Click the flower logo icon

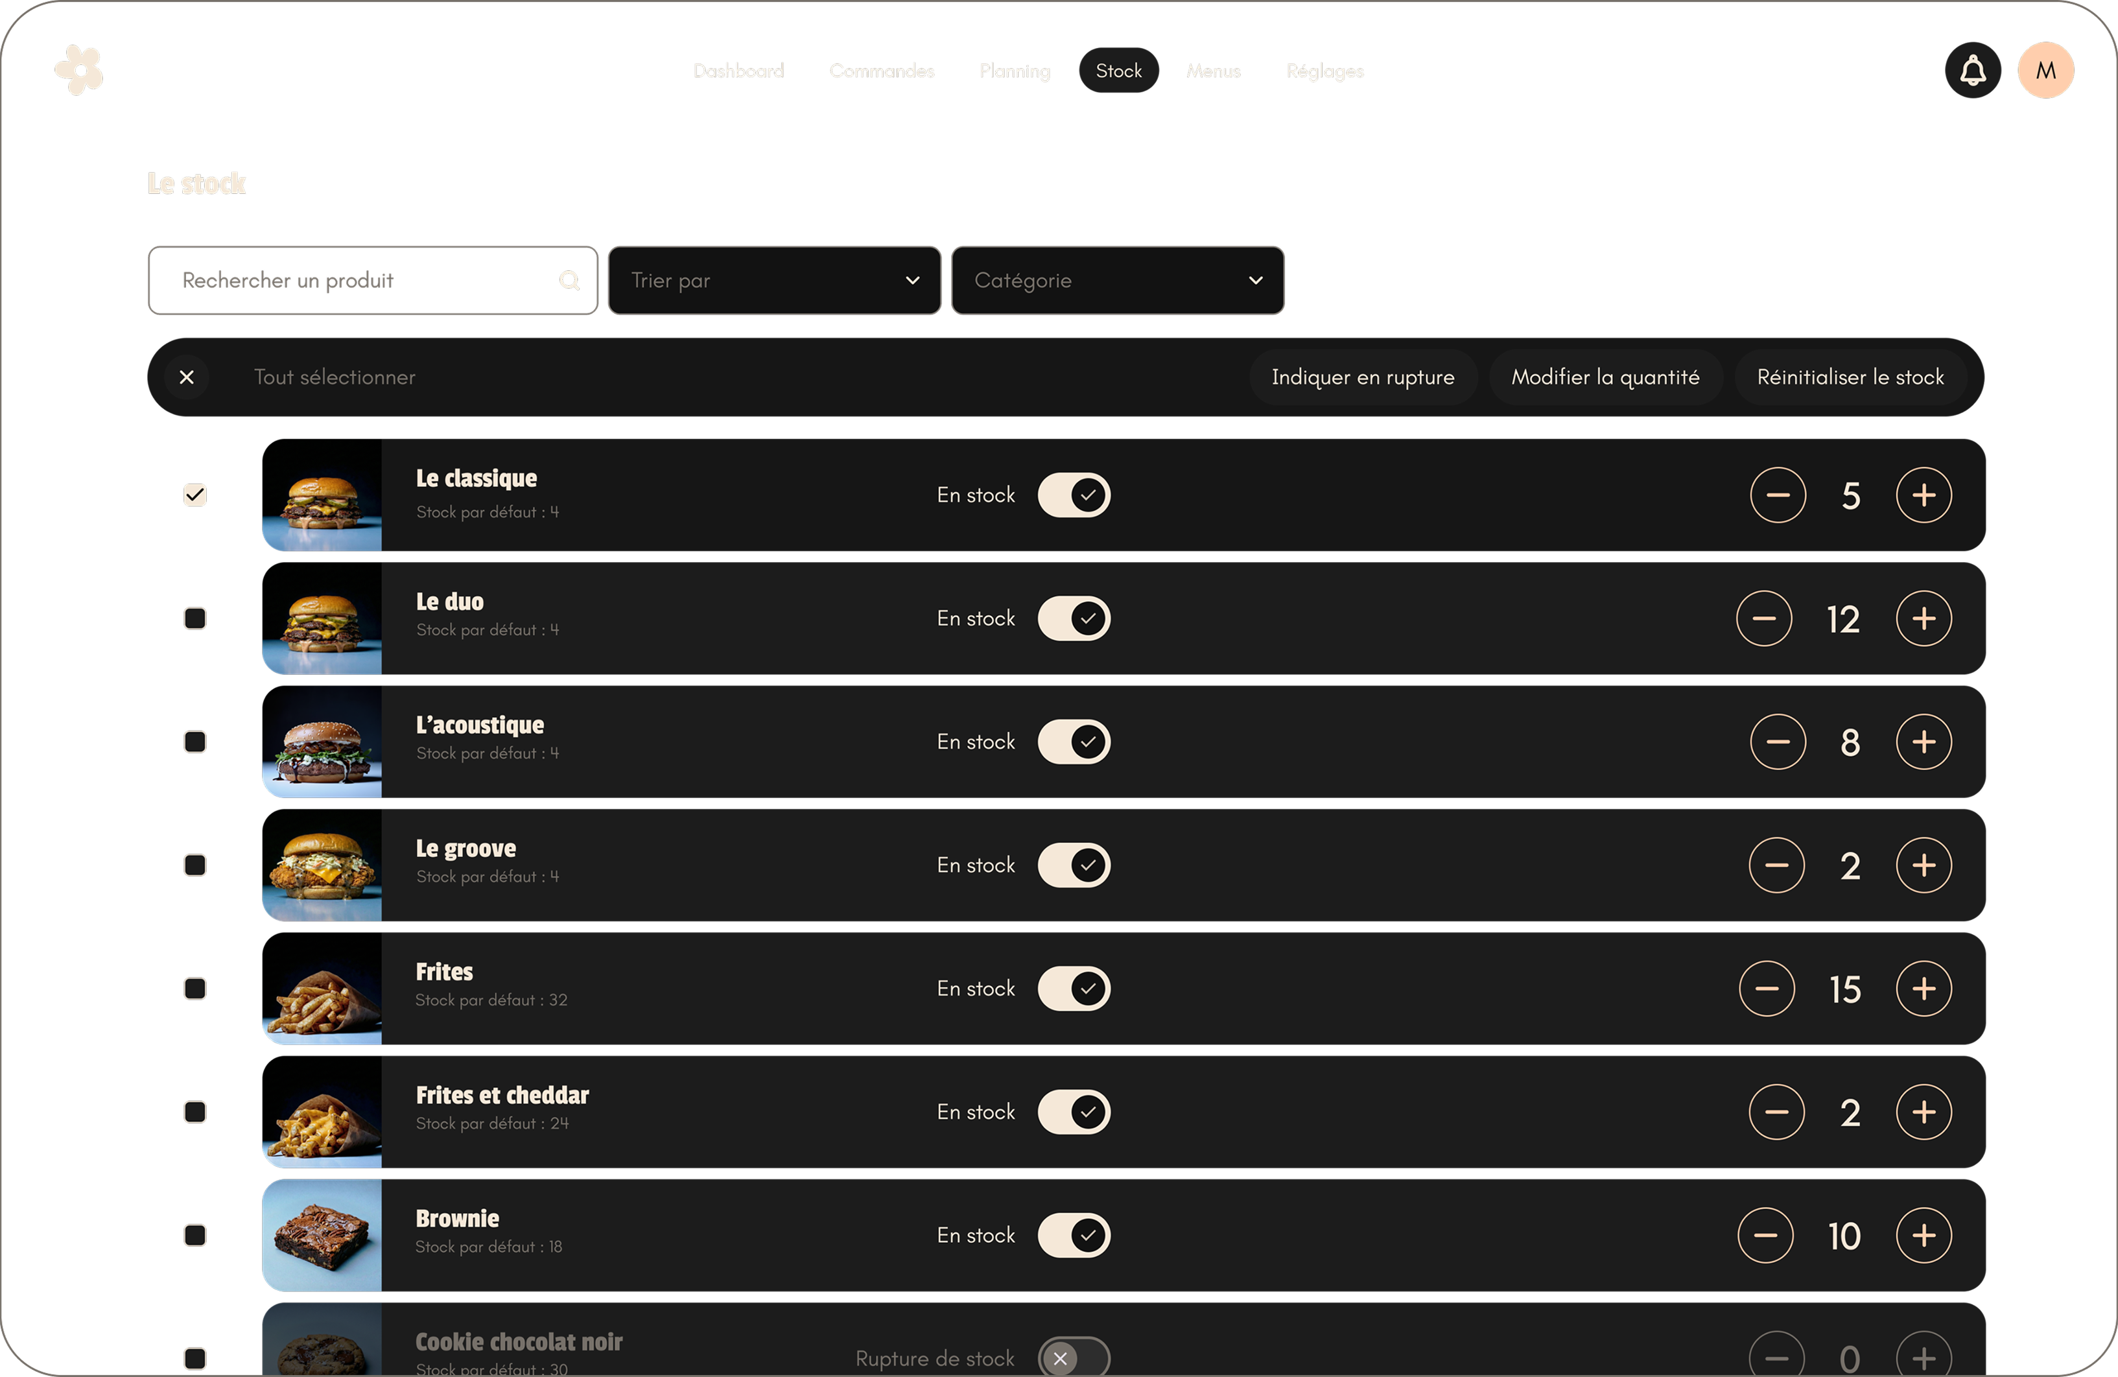pyautogui.click(x=79, y=70)
